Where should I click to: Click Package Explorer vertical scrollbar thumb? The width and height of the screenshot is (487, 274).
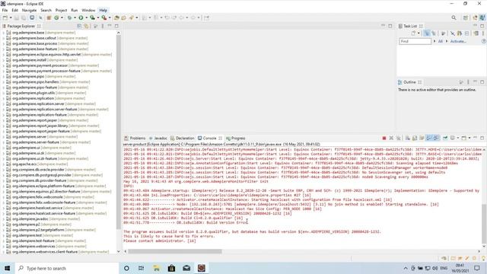coord(119,132)
